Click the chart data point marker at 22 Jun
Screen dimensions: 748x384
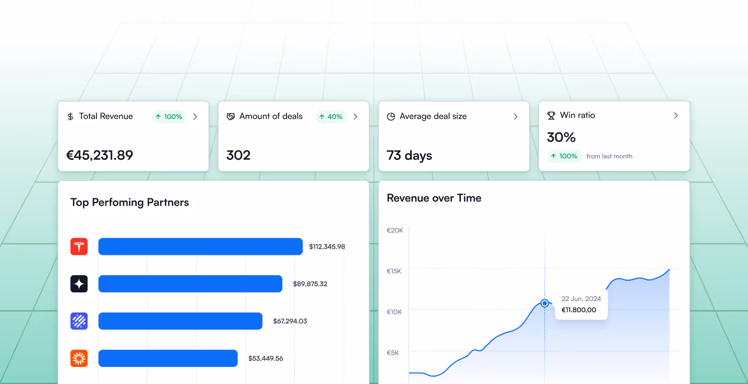[544, 303]
